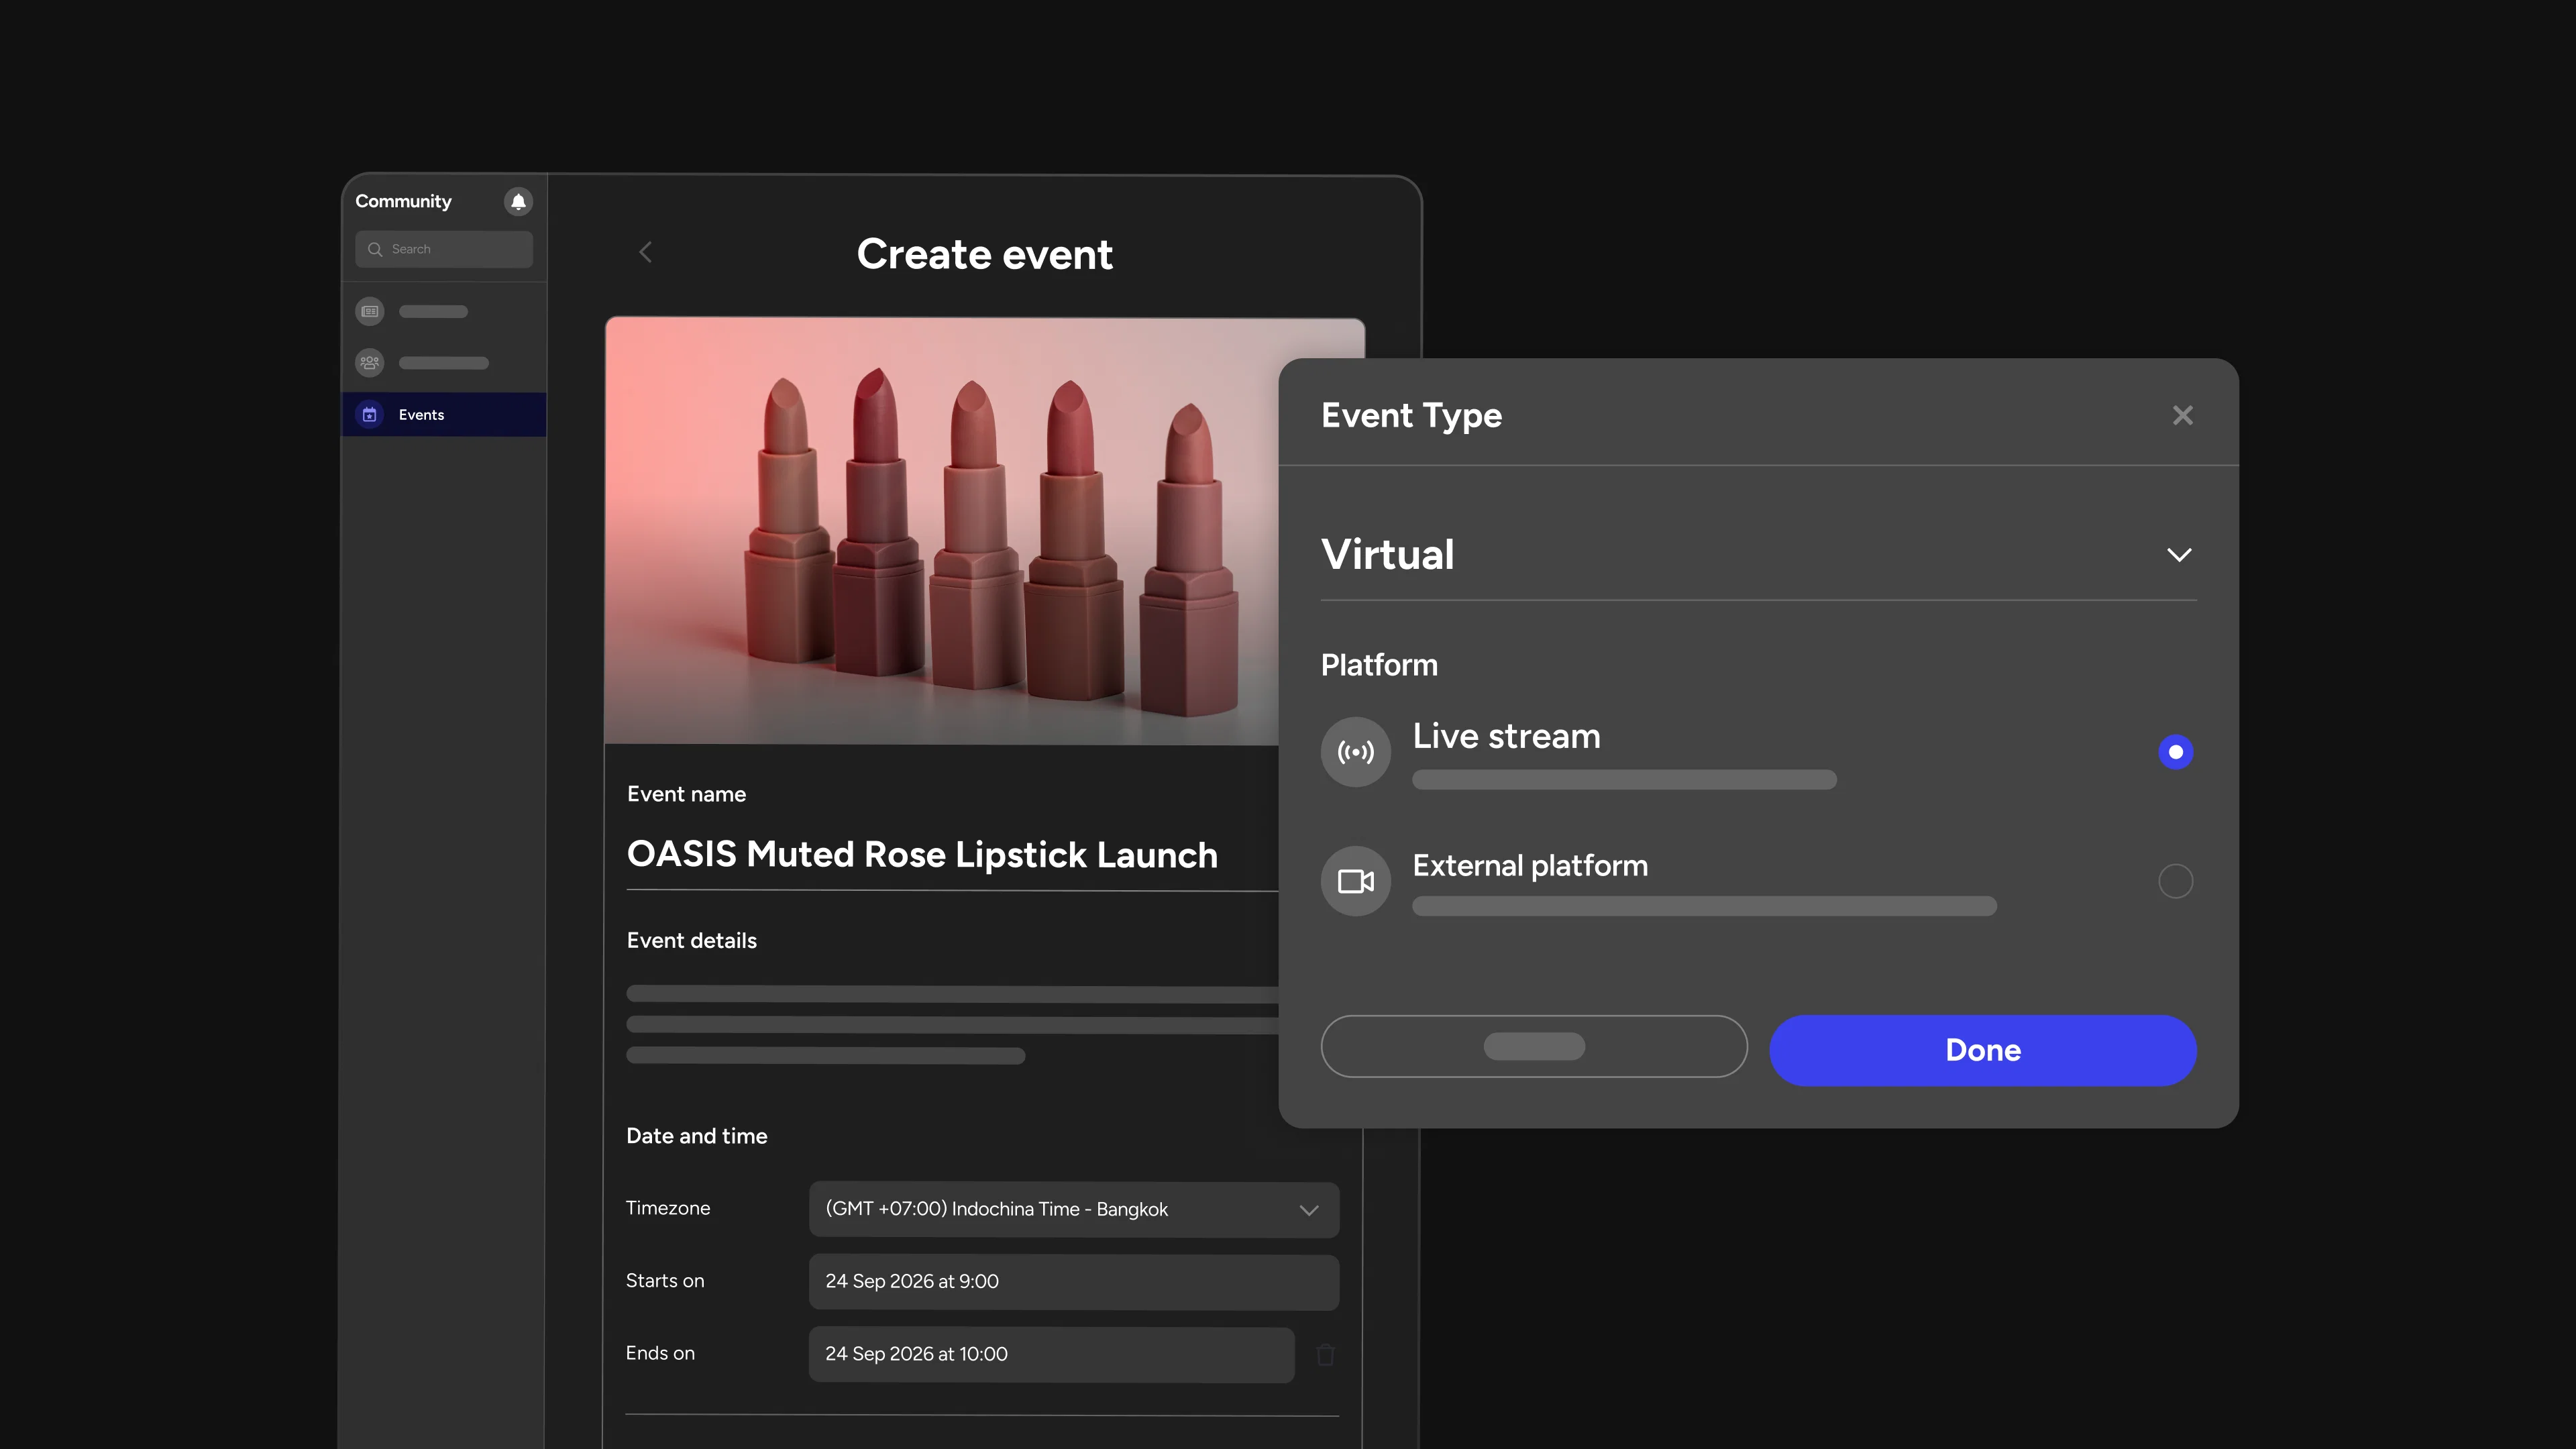The height and width of the screenshot is (1449, 2576).
Task: Delete end date with trash icon
Action: point(1325,1354)
